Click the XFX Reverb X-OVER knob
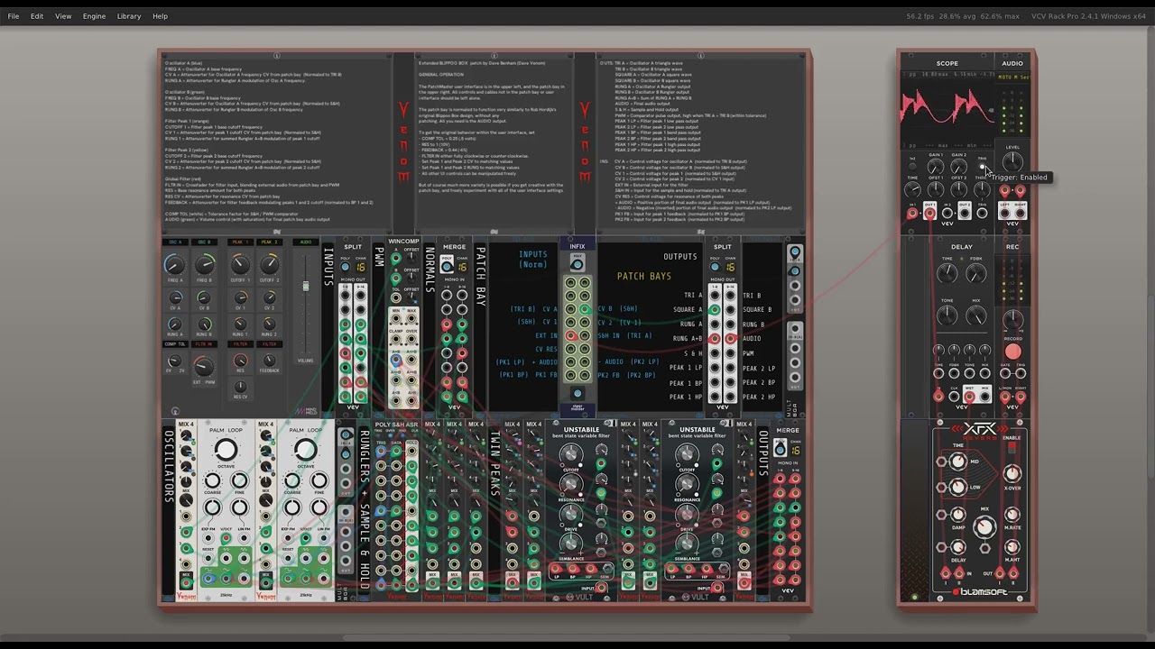 coord(1012,473)
